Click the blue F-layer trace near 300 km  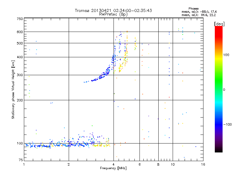[102, 76]
